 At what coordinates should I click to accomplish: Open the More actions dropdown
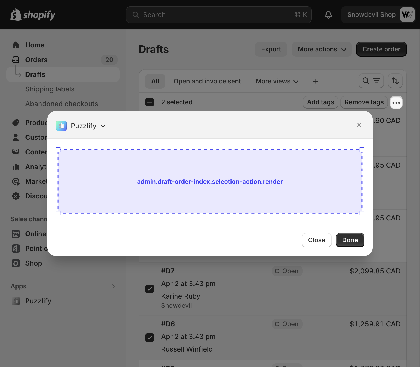(322, 49)
